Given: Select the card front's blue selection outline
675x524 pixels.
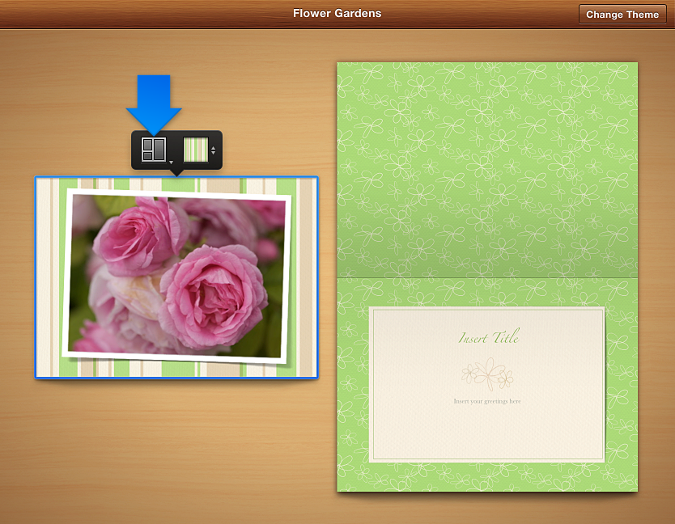Looking at the screenshot, I should click(36, 275).
